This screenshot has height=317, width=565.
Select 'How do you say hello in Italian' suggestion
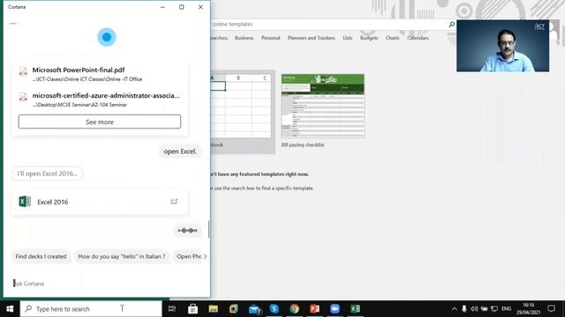(x=122, y=256)
